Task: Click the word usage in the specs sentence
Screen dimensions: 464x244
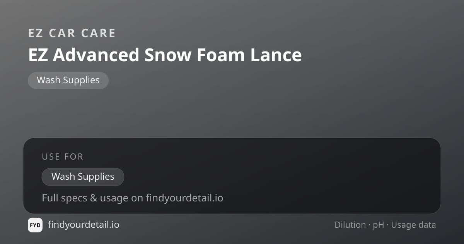Action: pos(114,199)
